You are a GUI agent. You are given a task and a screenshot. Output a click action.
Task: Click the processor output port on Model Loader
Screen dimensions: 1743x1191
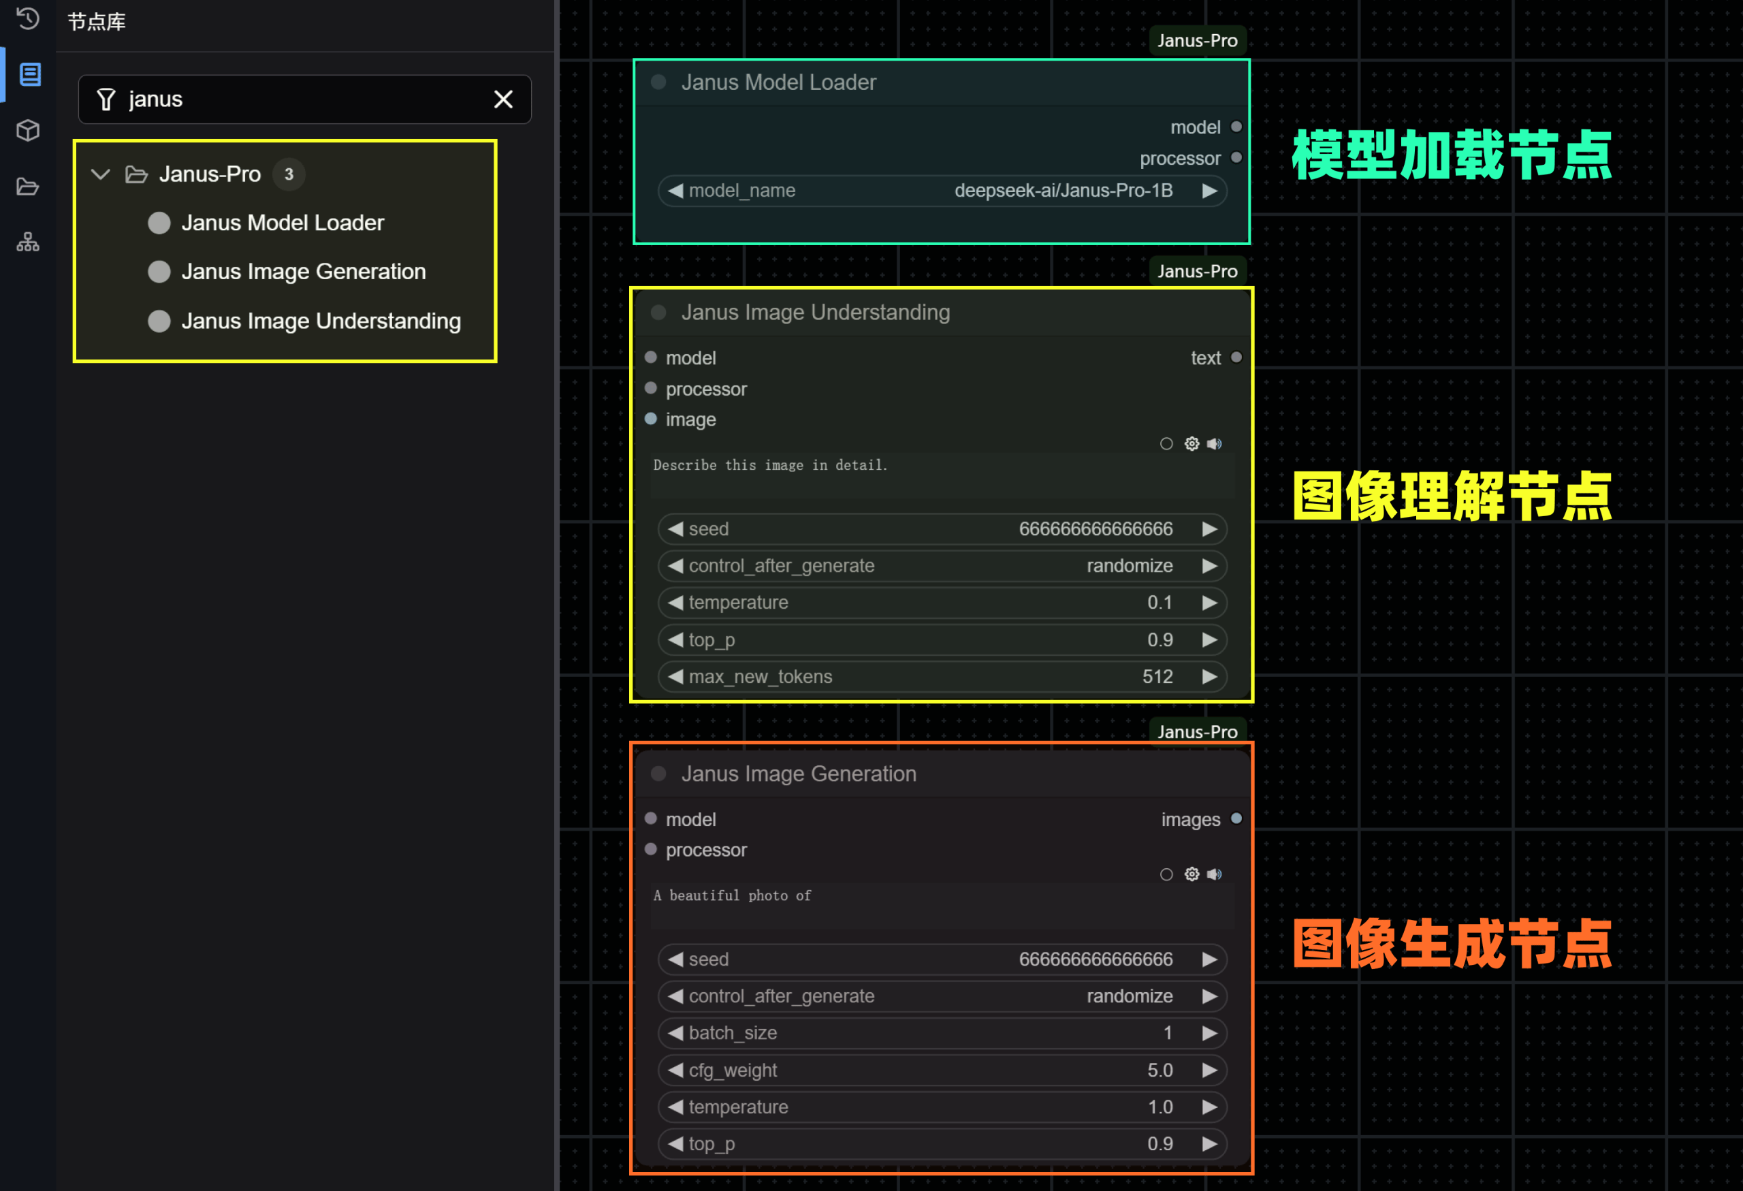(1236, 157)
